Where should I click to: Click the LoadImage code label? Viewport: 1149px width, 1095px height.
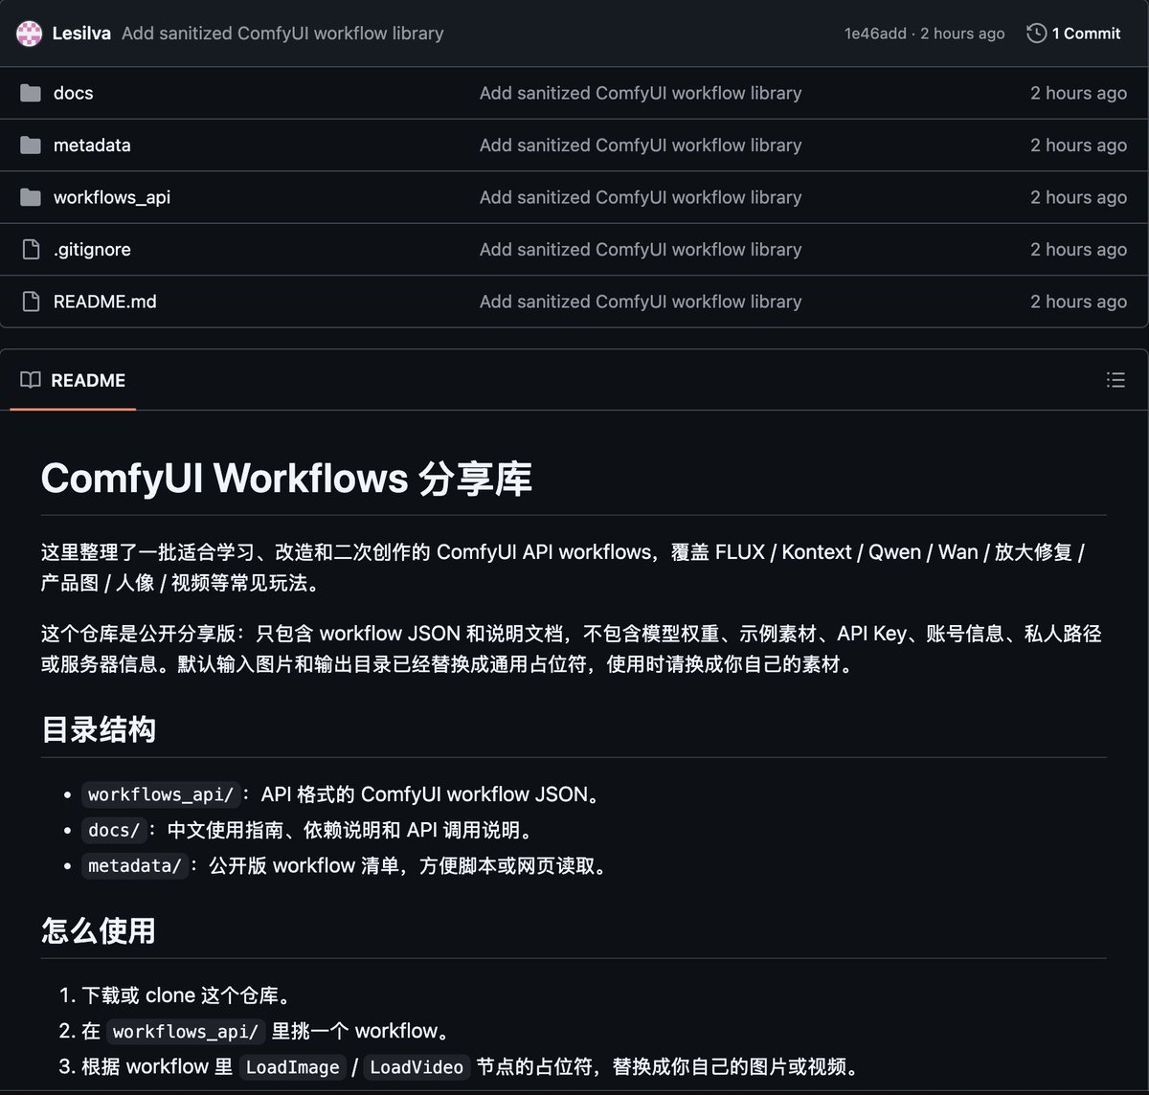coord(292,1067)
